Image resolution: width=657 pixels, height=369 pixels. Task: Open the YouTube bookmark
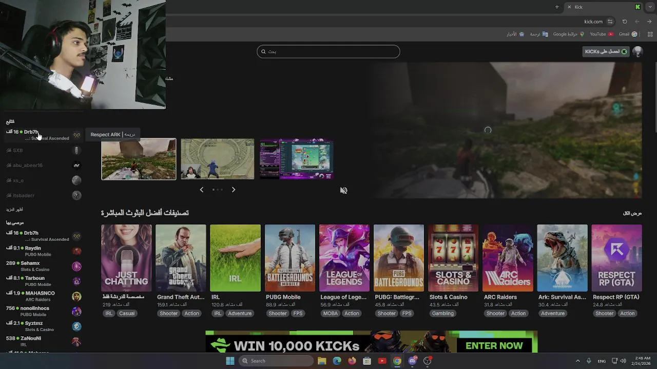(x=602, y=34)
